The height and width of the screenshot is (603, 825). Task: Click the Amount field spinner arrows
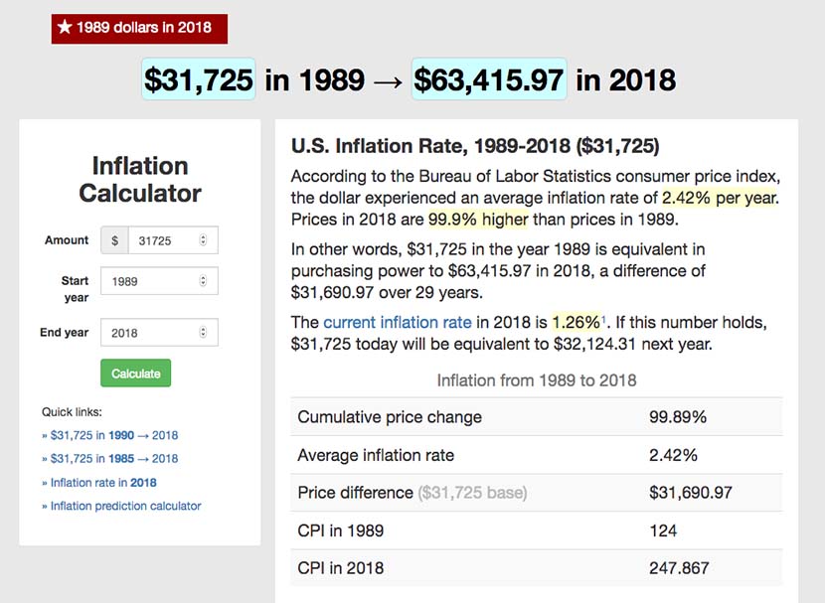click(x=204, y=240)
